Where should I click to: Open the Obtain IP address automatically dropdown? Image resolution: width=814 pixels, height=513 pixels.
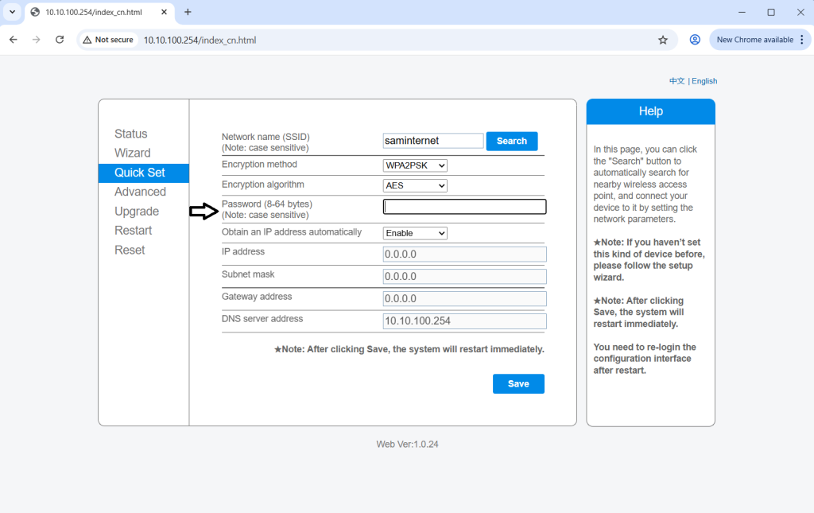pyautogui.click(x=415, y=233)
